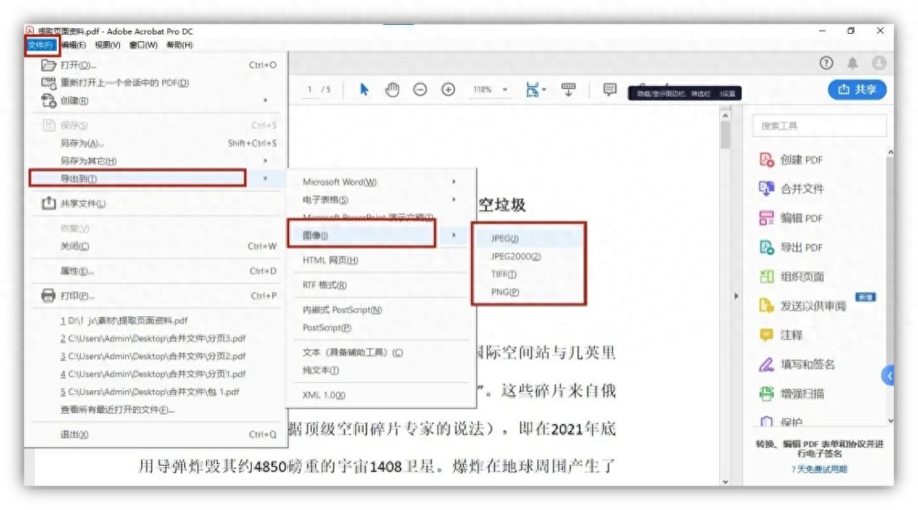Click the open-folder icon beside 打开
The width and height of the screenshot is (918, 510).
point(48,65)
